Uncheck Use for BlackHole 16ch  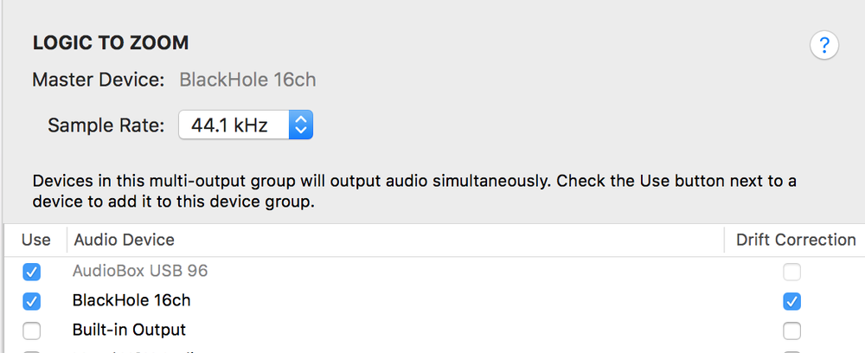[31, 301]
